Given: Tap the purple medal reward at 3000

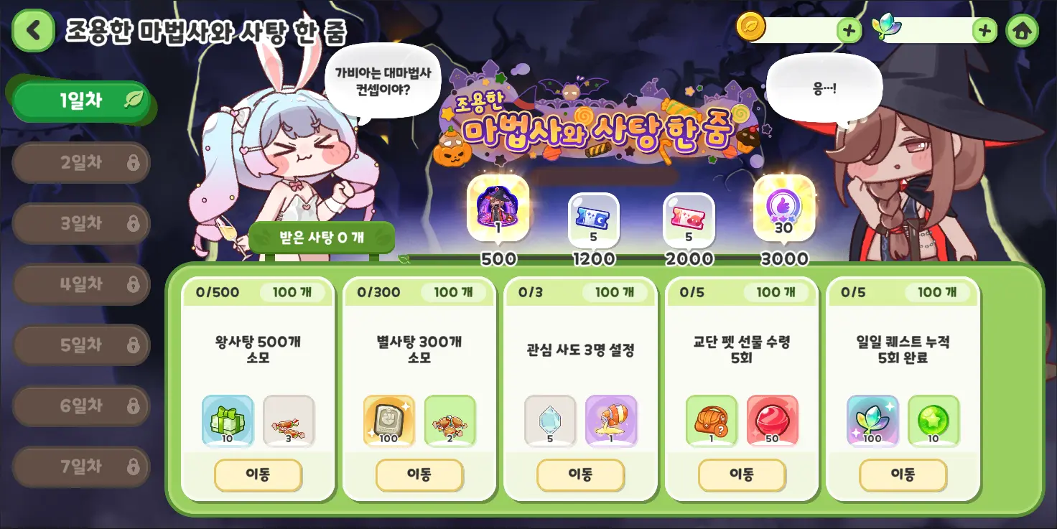Looking at the screenshot, I should pyautogui.click(x=784, y=208).
